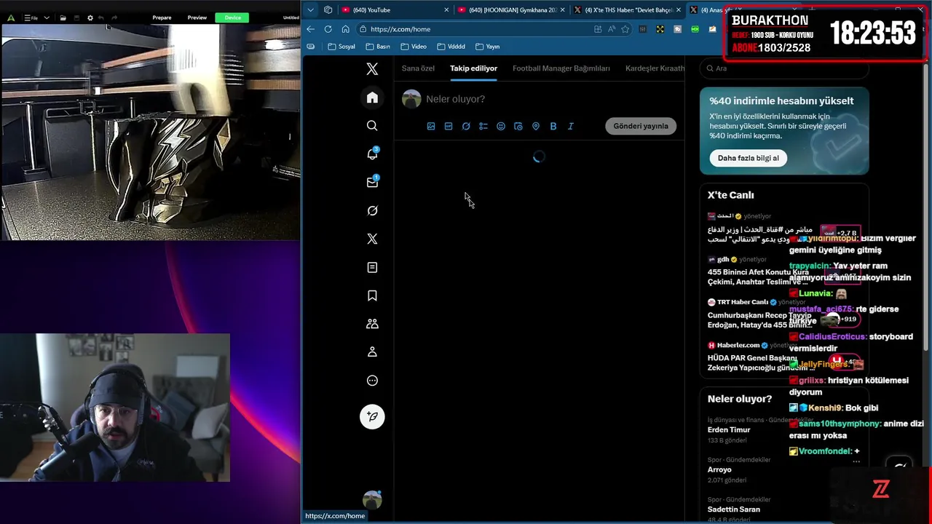Open Profile icon in X sidebar
Viewport: 932px width, 524px height.
click(x=372, y=352)
